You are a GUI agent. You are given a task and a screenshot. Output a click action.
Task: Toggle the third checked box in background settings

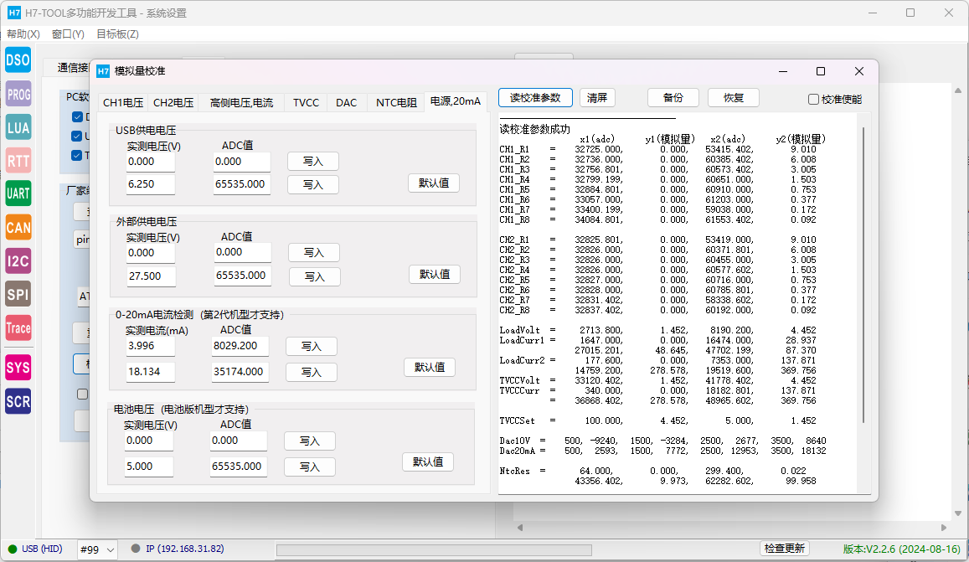pyautogui.click(x=76, y=155)
